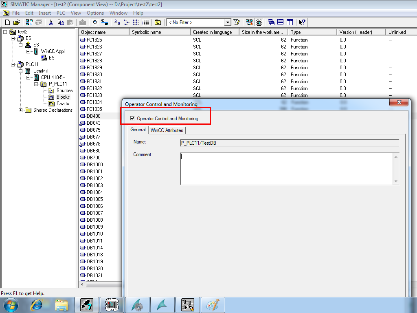Click the Open project folder icon
This screenshot has width=417, height=313.
[x=16, y=22]
